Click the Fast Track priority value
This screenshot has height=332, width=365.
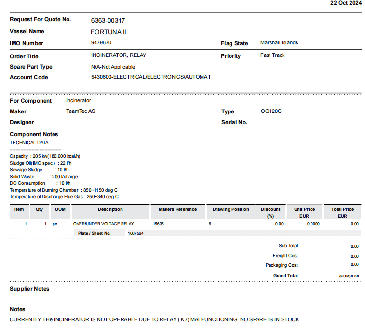click(x=272, y=55)
